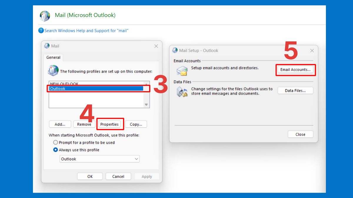Viewport: 353px width, 198px height.
Task: Close the Mail dialog window
Action: point(156,46)
